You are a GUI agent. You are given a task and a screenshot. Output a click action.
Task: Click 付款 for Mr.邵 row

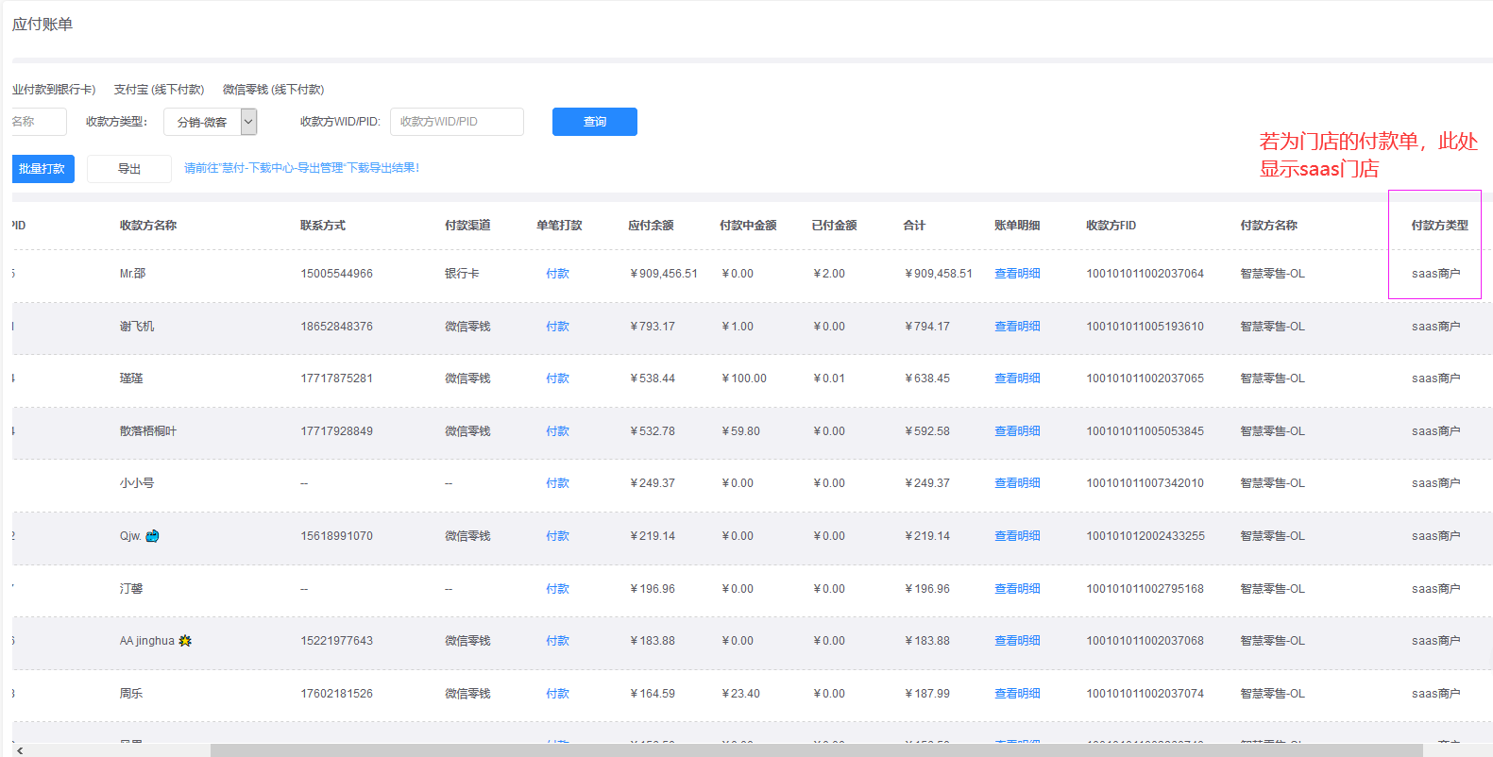pos(557,274)
